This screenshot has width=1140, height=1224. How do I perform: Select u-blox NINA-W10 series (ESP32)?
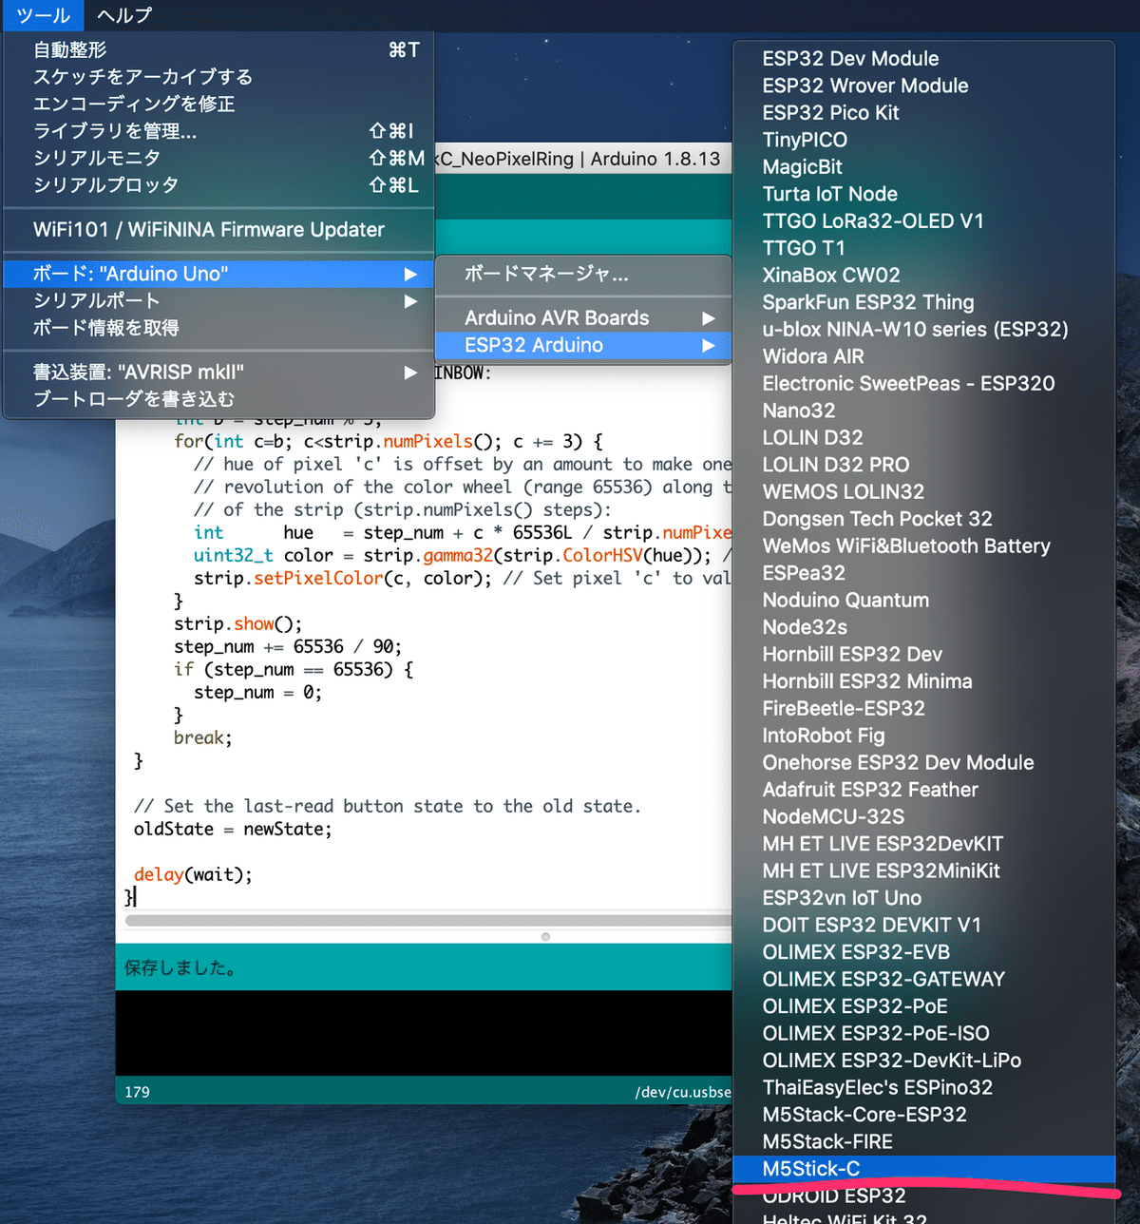coord(923,330)
